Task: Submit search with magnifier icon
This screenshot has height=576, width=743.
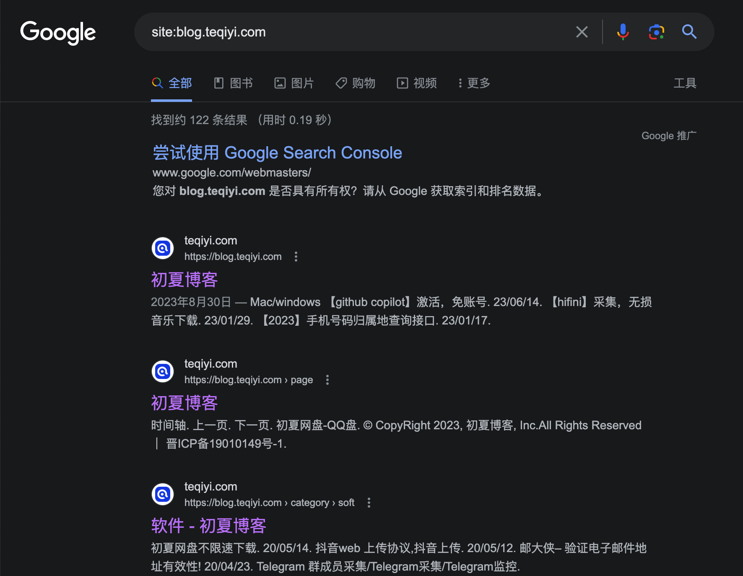Action: 689,32
